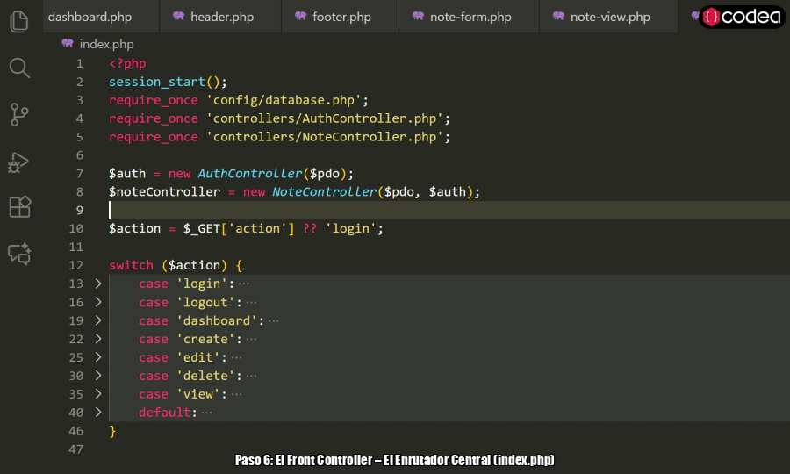Click PHP elephant icon on note-form.php tab
This screenshot has width=790, height=474.
tap(418, 16)
